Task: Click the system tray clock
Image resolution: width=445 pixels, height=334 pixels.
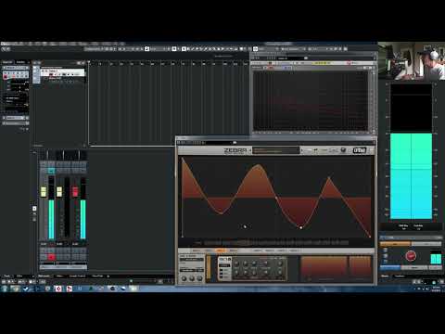Action: [x=436, y=289]
